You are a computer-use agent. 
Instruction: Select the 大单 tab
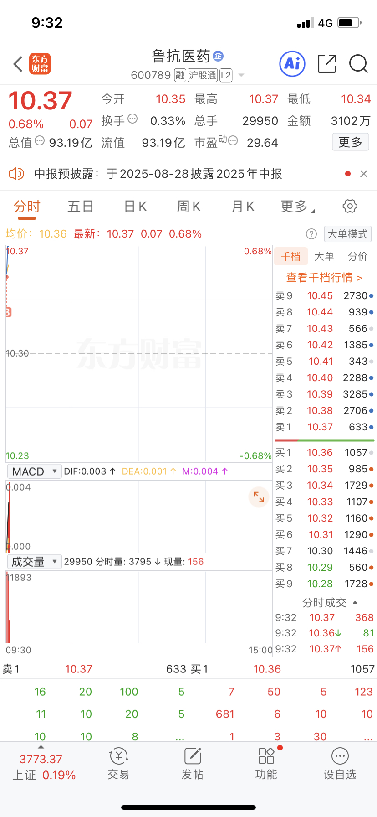pos(324,256)
